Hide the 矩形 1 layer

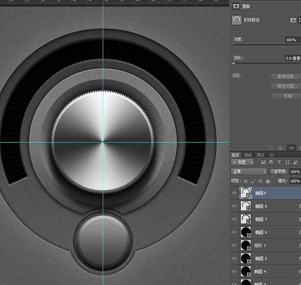point(234,245)
